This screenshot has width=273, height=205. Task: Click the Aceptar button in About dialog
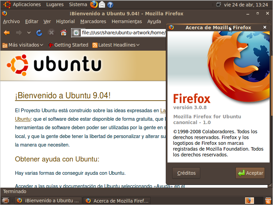[x=250, y=173]
